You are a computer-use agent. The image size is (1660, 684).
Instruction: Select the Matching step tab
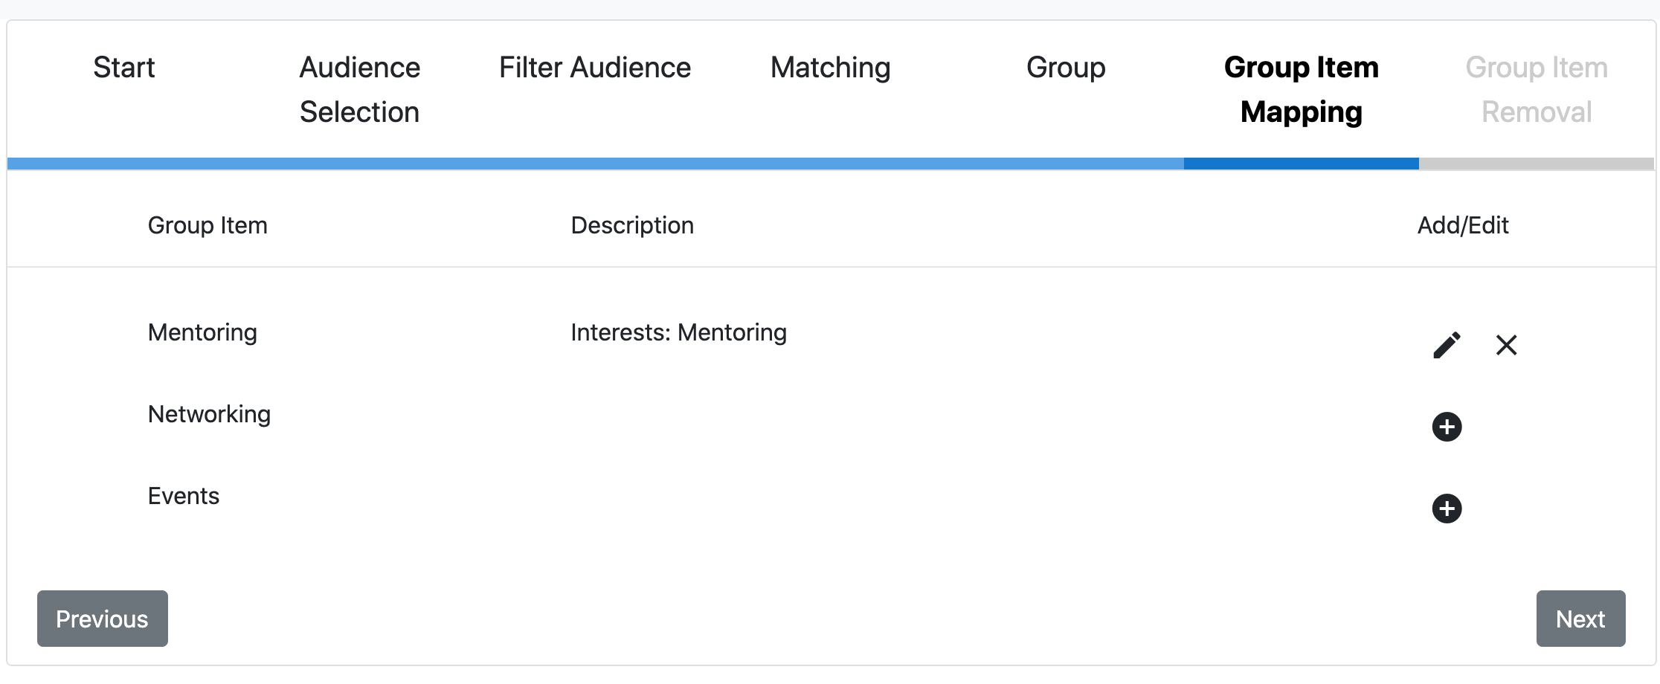click(x=830, y=68)
